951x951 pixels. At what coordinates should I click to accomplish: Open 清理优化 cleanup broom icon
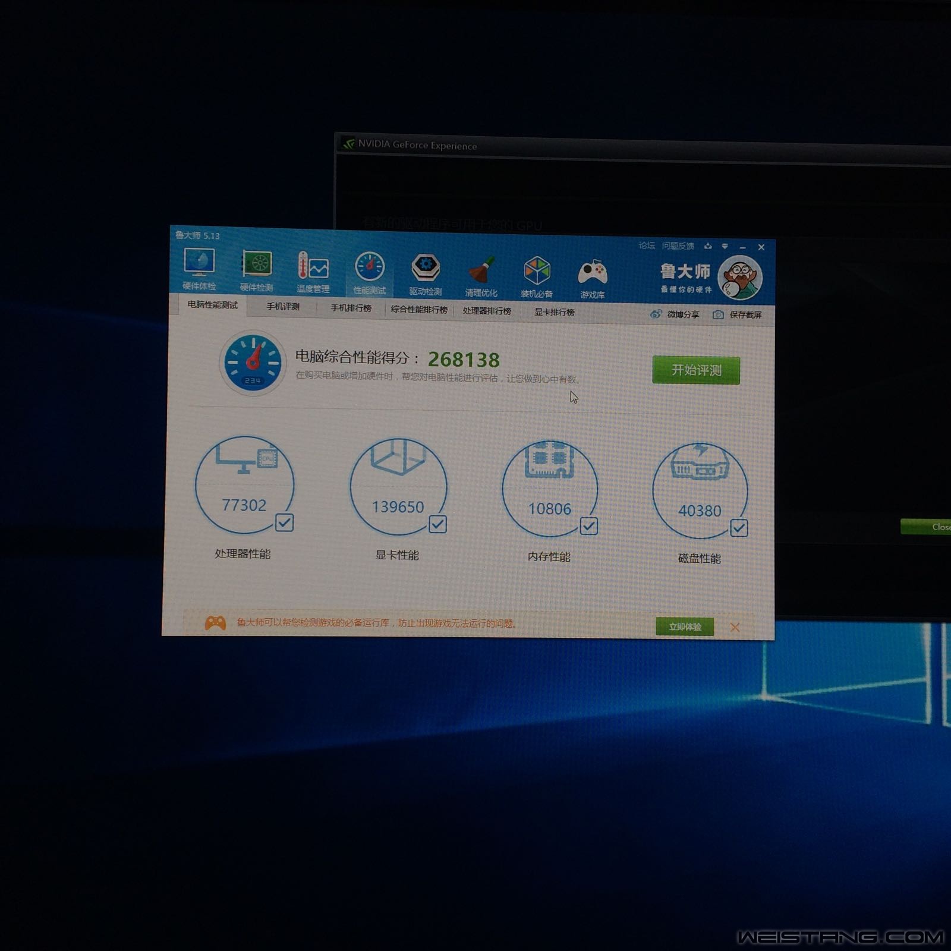(x=481, y=270)
